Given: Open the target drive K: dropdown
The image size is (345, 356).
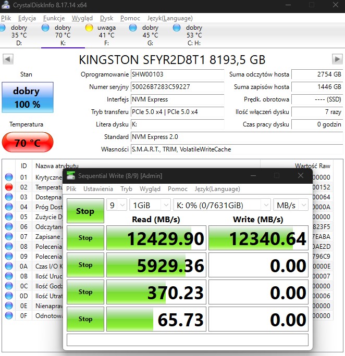Looking at the screenshot, I should click(222, 205).
